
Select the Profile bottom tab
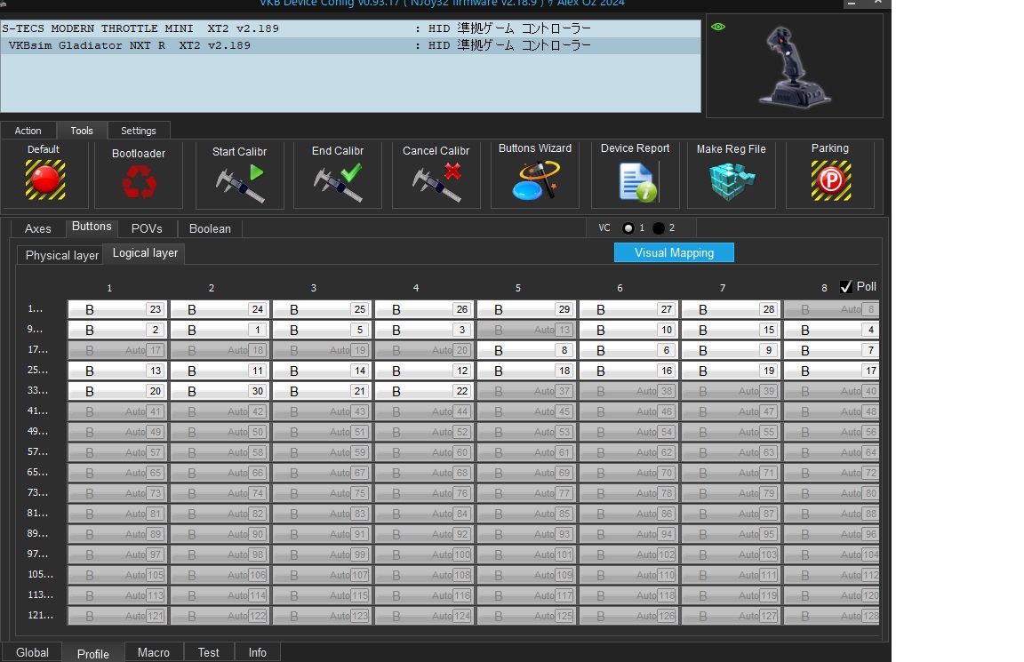93,653
